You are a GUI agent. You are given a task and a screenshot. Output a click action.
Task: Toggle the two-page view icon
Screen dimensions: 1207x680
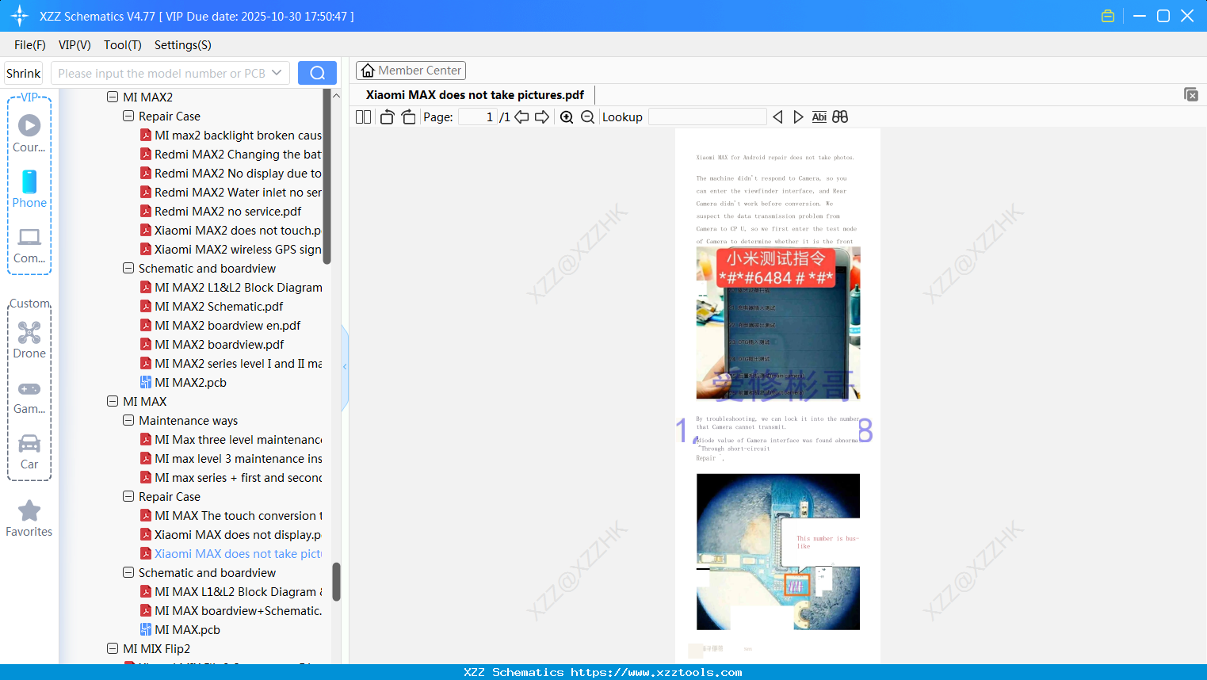[363, 117]
